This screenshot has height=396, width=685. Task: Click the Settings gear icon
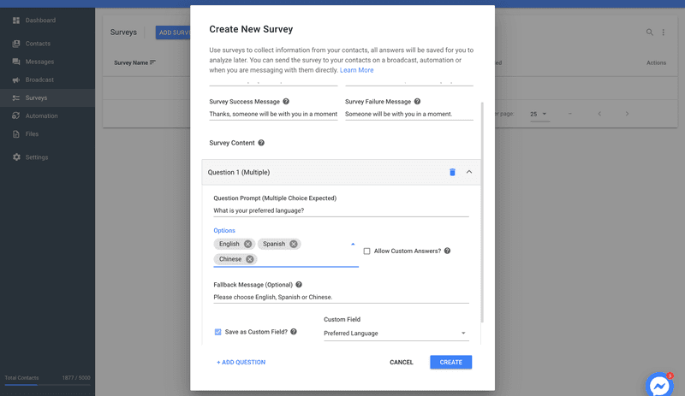16,157
